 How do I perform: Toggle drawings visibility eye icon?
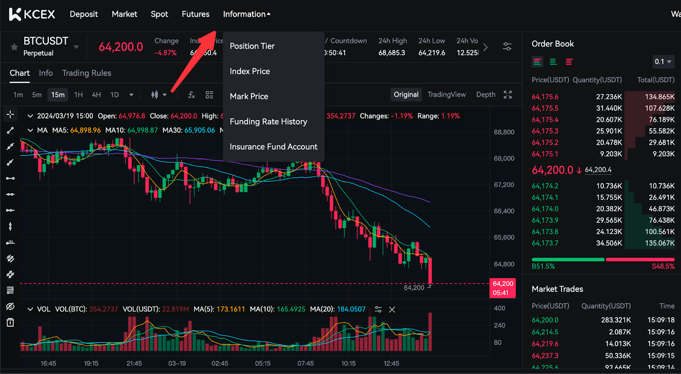[x=10, y=306]
